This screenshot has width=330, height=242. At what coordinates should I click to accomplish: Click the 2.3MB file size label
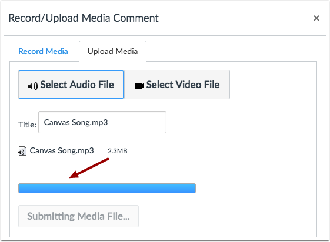coord(118,151)
